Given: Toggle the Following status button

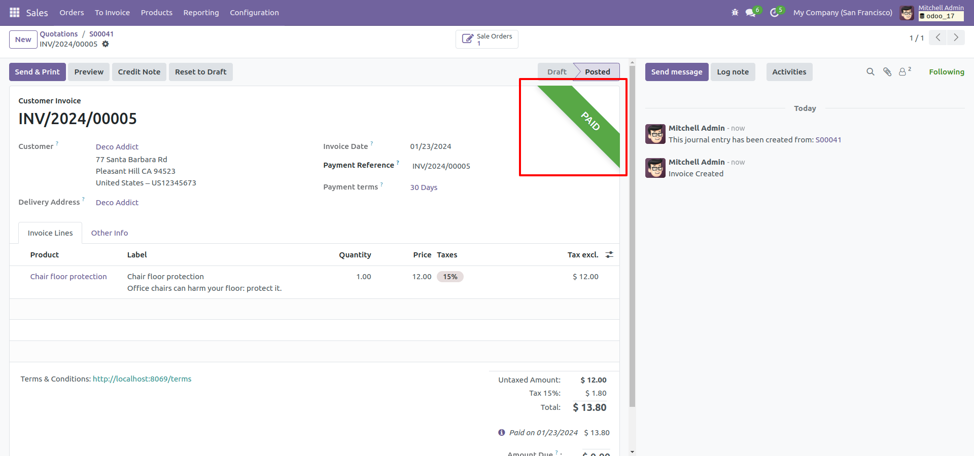Looking at the screenshot, I should point(947,72).
